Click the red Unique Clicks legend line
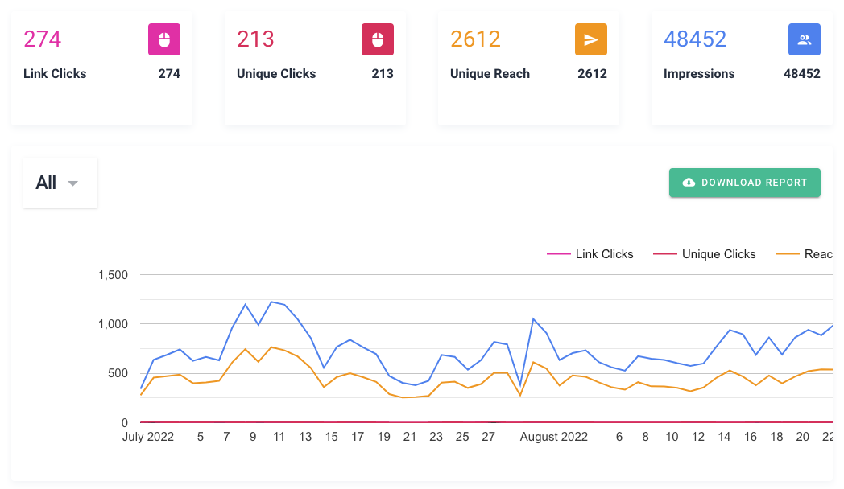 coord(664,253)
